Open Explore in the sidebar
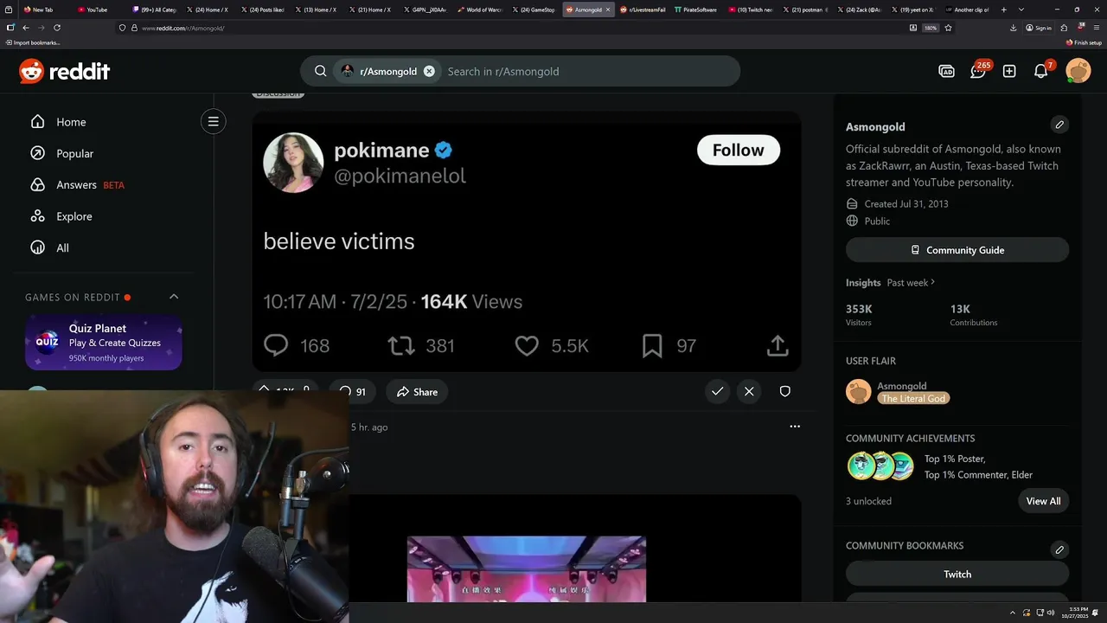 pyautogui.click(x=74, y=216)
